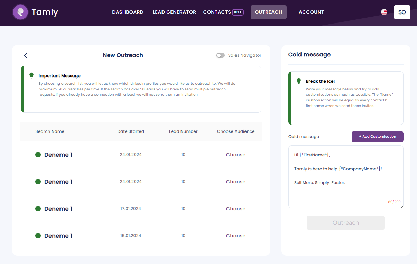Screen dimensions: 417x264
Task: Click the {*CompanyName*} placeholder in message
Action: click(360, 169)
